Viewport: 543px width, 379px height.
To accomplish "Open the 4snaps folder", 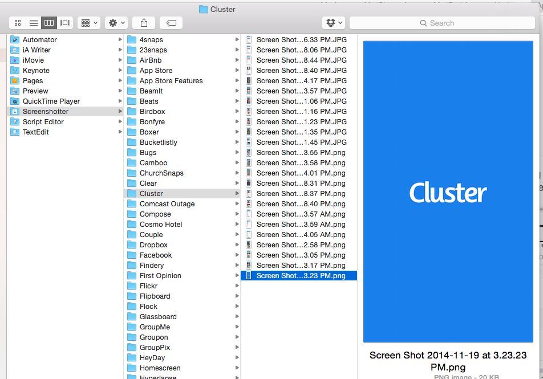I will coord(182,40).
